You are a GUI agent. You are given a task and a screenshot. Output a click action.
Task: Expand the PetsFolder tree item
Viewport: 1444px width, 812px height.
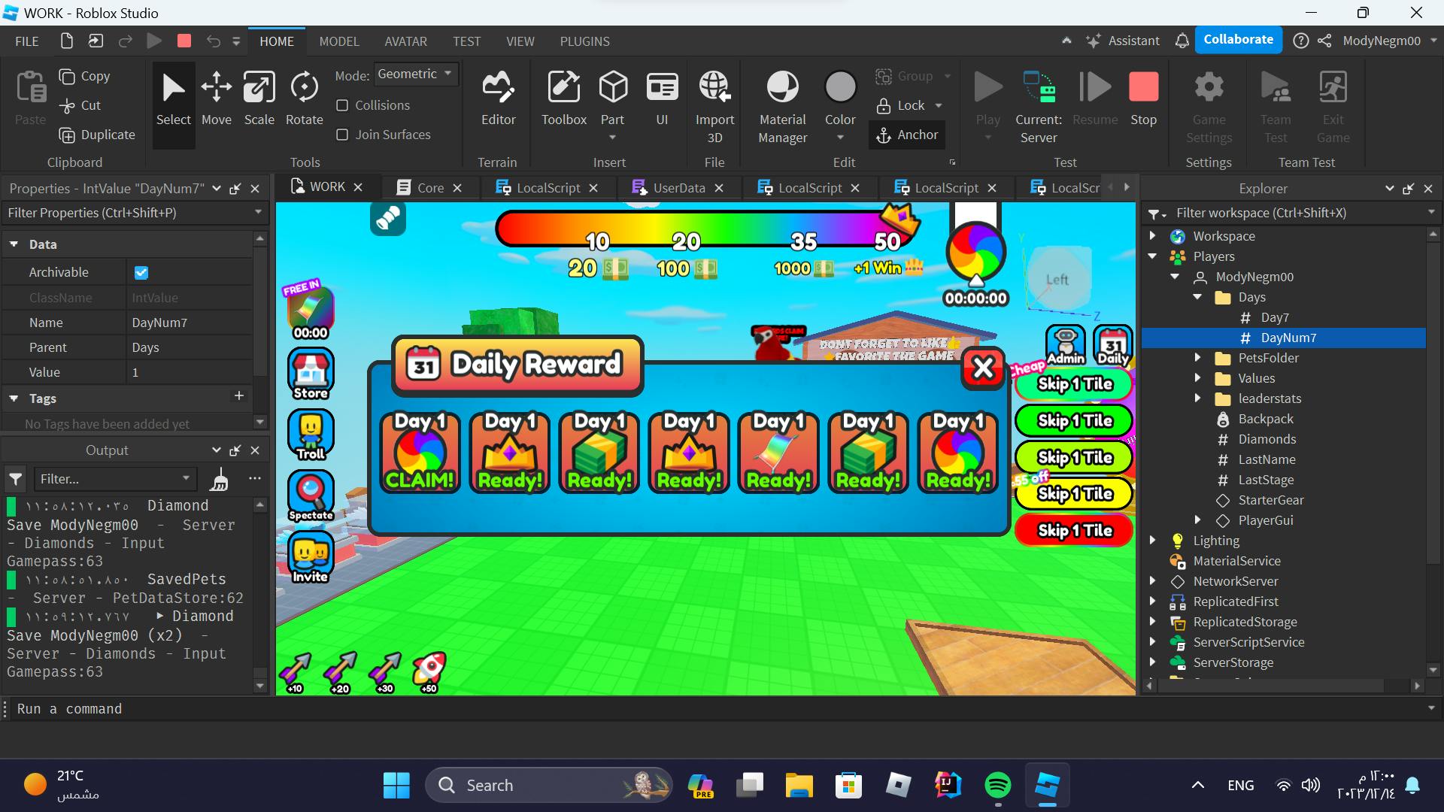[x=1197, y=358]
